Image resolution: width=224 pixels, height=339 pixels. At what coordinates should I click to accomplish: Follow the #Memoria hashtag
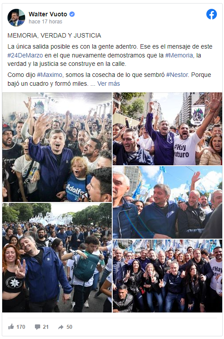tap(179, 55)
